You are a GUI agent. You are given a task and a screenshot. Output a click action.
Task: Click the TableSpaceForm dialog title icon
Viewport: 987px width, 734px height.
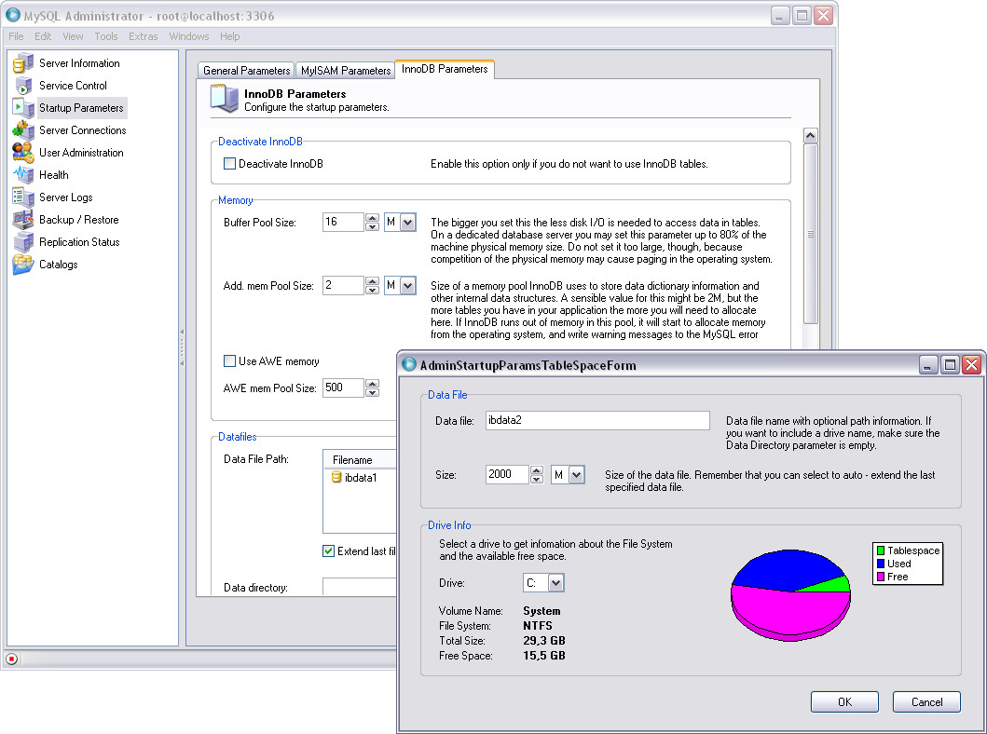[409, 365]
